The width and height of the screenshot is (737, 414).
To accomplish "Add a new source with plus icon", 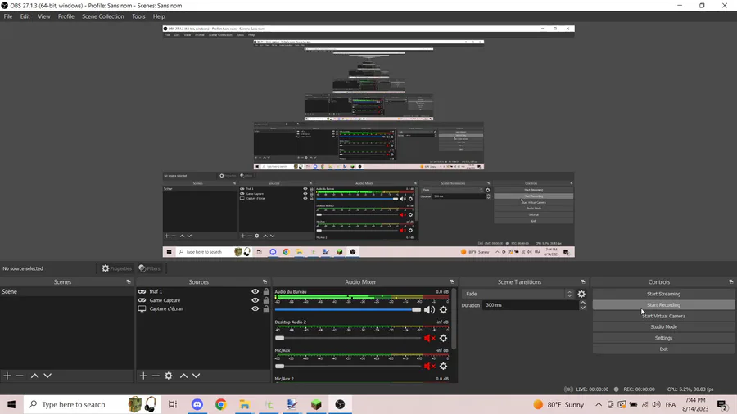I will pos(143,376).
